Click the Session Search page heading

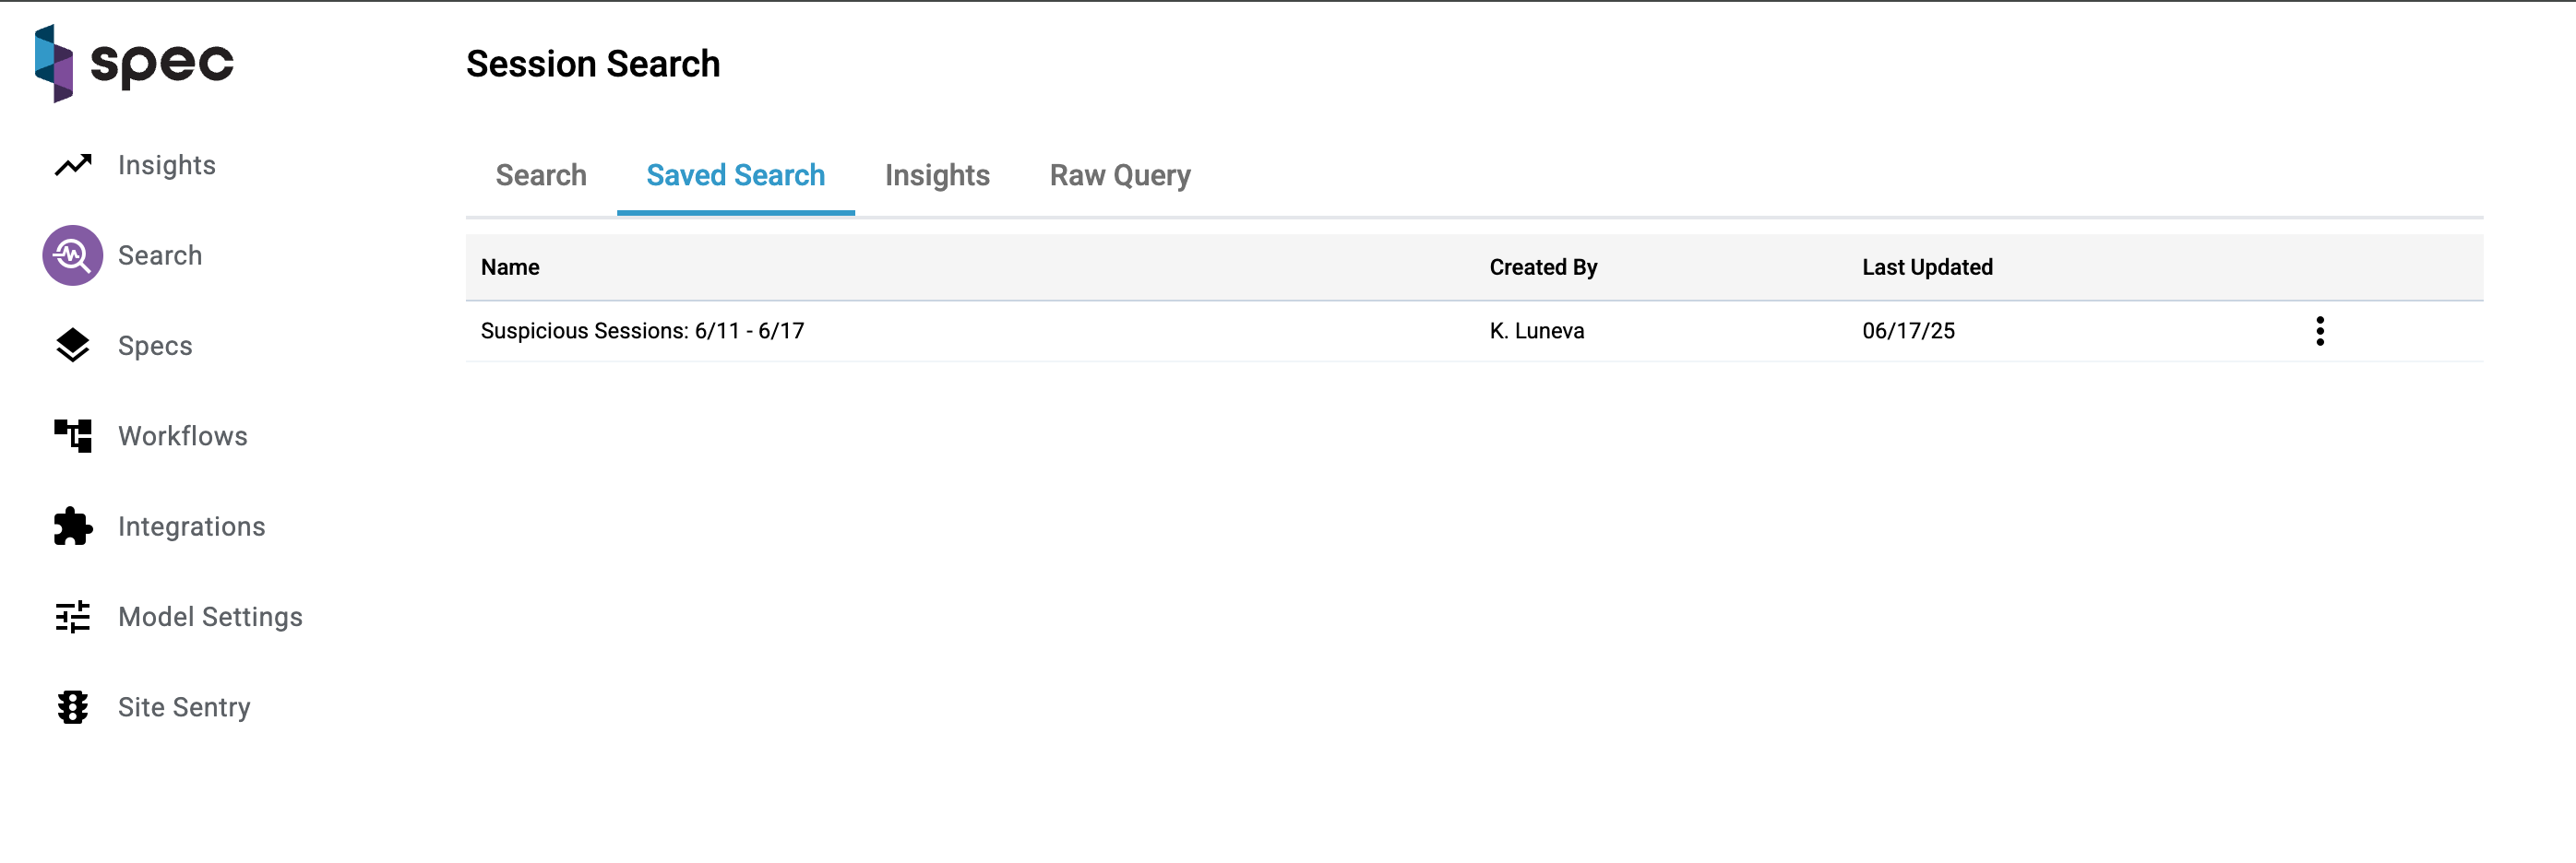(x=593, y=64)
